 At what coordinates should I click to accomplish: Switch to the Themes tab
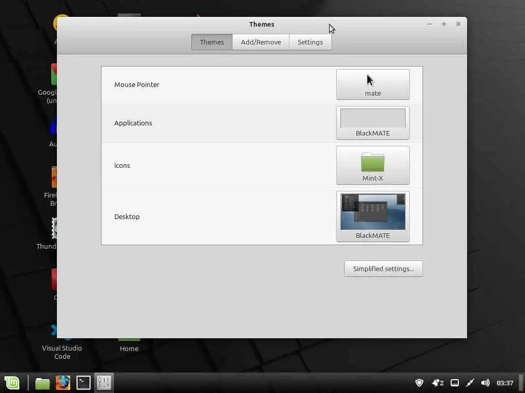(x=212, y=42)
